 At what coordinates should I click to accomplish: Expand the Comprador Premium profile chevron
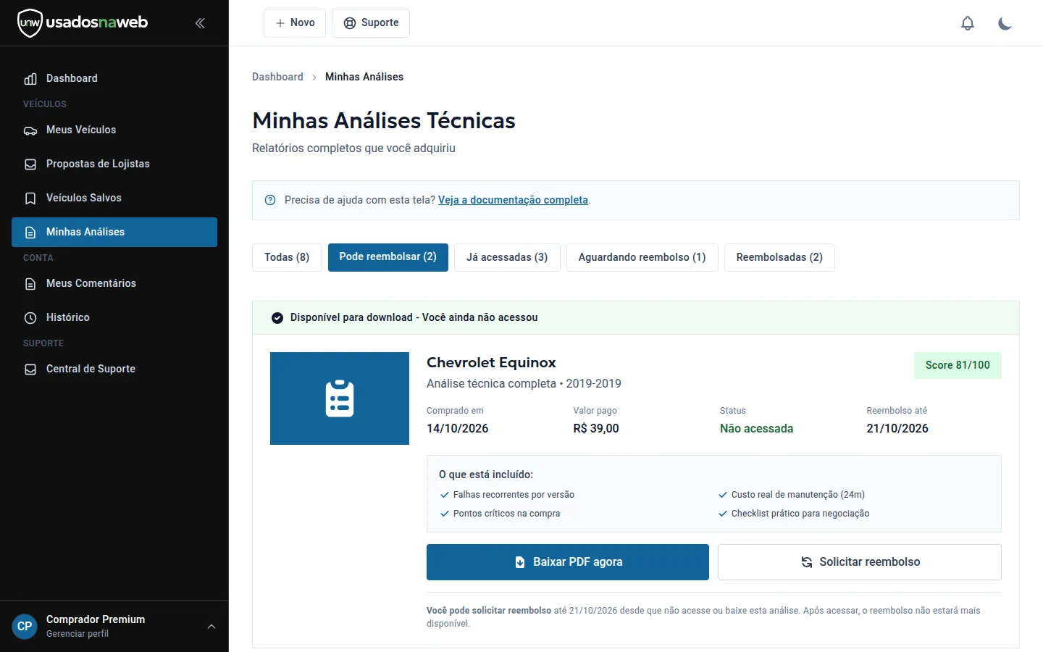click(211, 626)
